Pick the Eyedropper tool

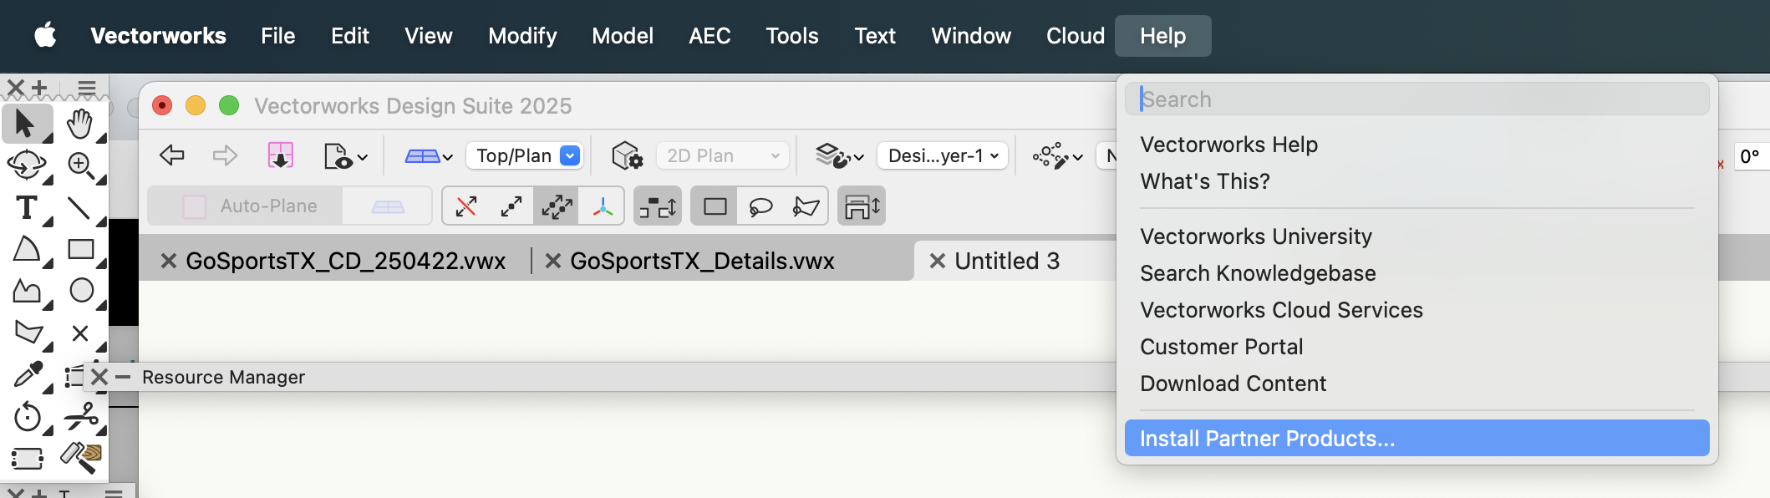[x=26, y=374]
